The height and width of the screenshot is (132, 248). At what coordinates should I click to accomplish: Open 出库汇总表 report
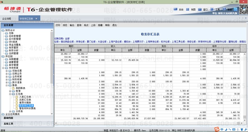[25, 100]
